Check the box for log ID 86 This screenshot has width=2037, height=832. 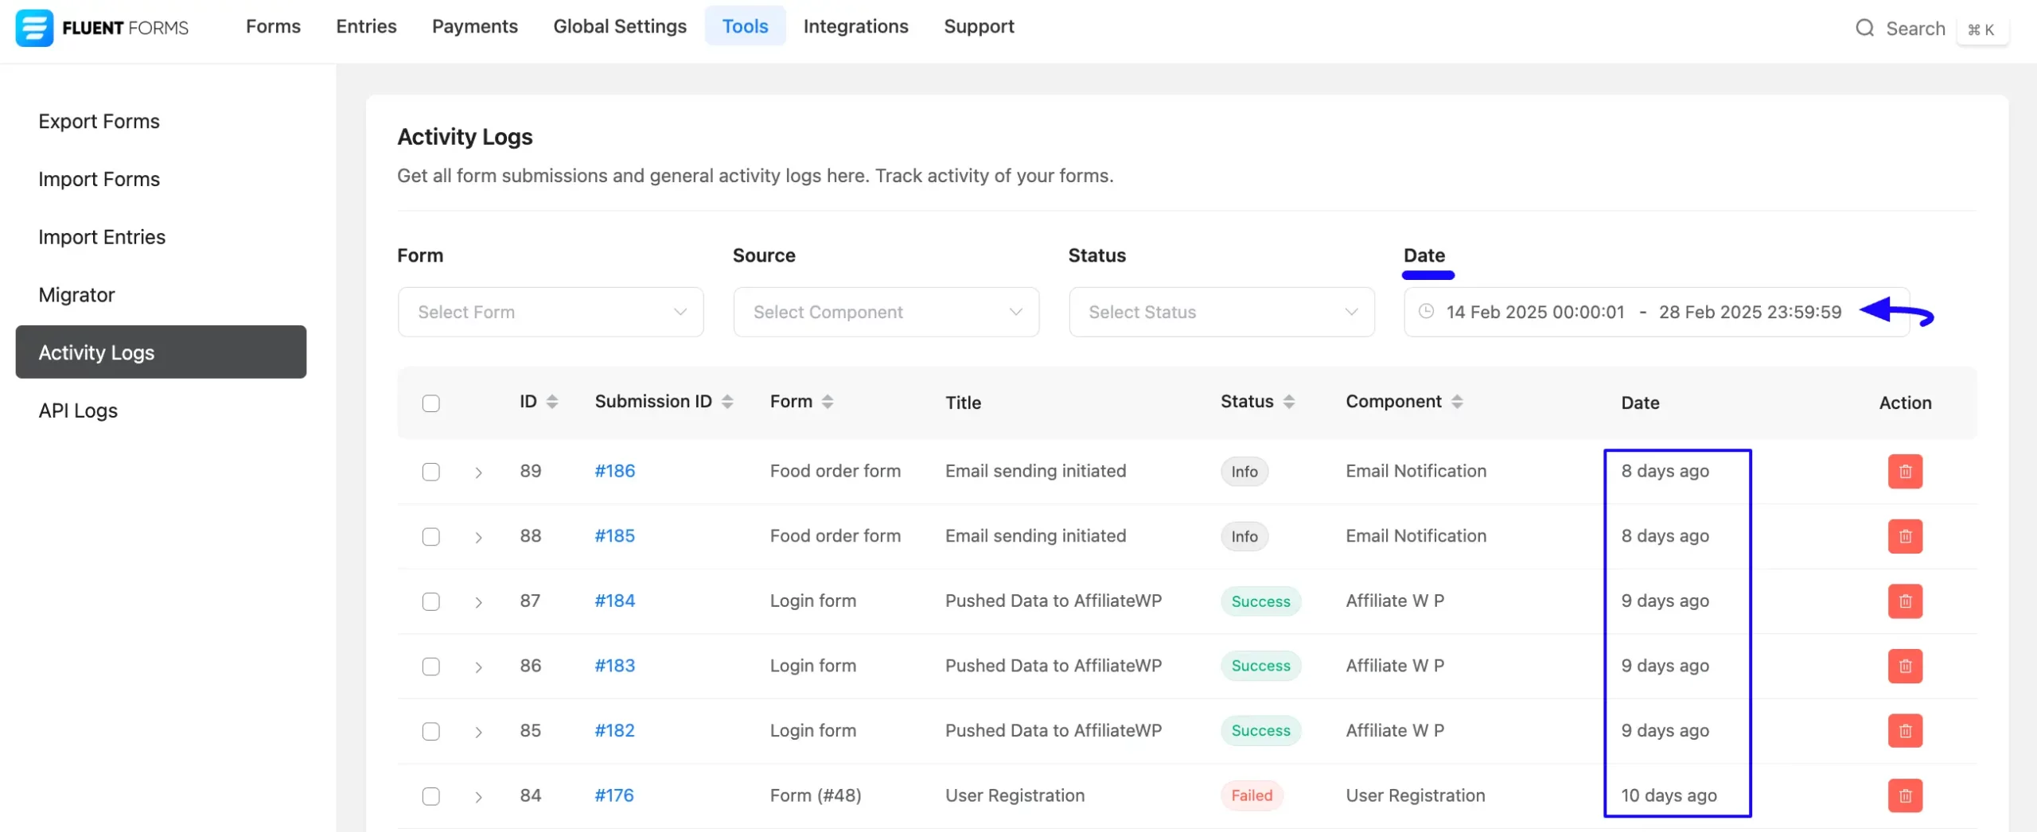coord(430,667)
